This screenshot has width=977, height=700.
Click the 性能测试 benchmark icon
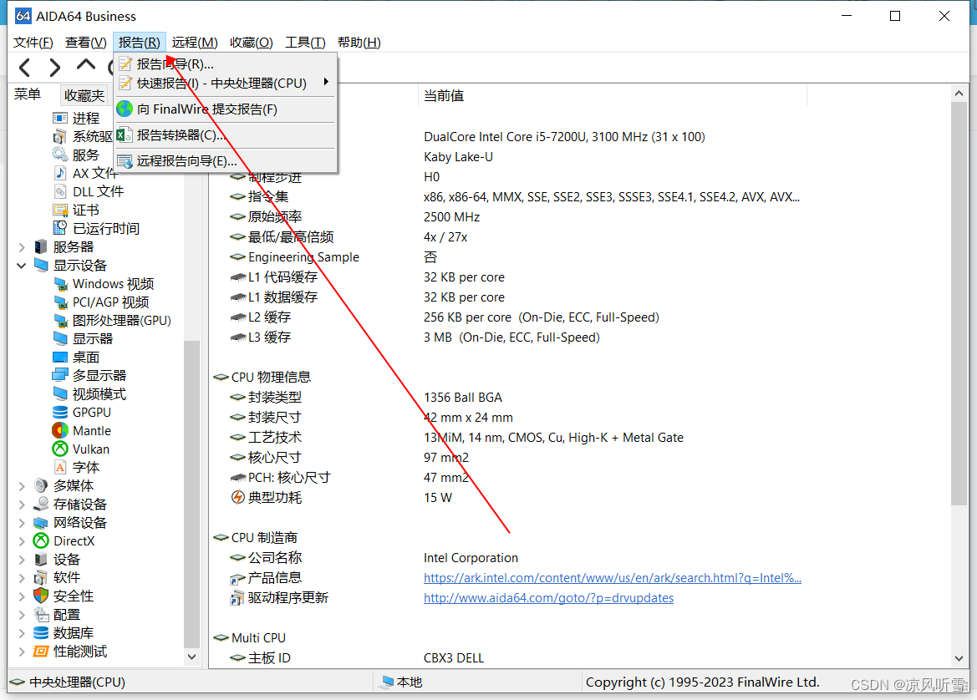40,652
